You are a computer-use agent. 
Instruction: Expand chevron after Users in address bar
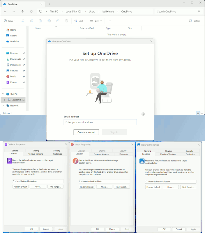[99, 11]
